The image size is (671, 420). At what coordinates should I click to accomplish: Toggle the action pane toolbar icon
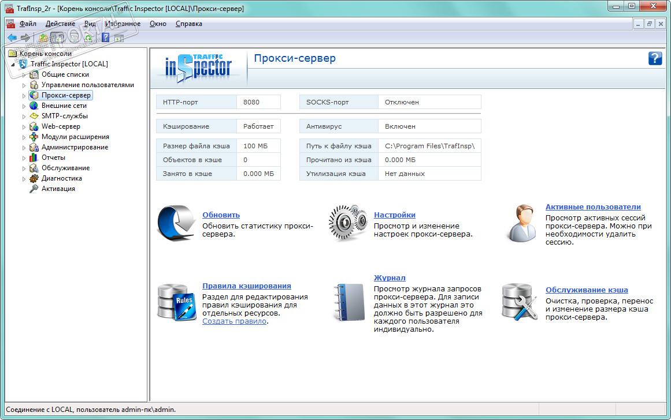(119, 38)
